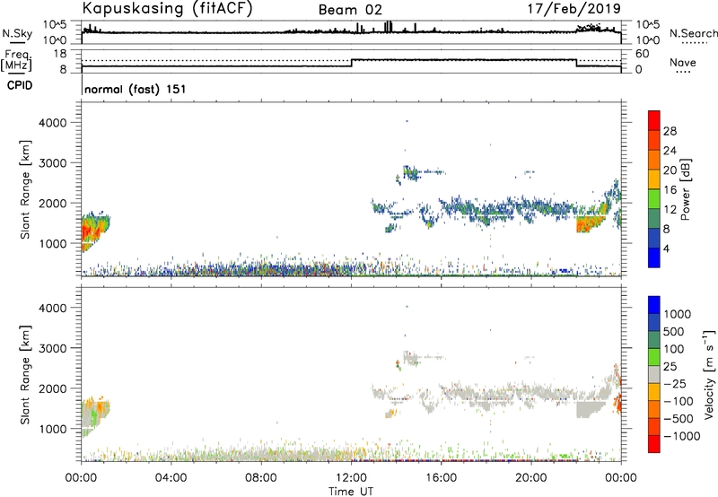Click the 'Freq. [MHz]' axis label

click(x=17, y=61)
